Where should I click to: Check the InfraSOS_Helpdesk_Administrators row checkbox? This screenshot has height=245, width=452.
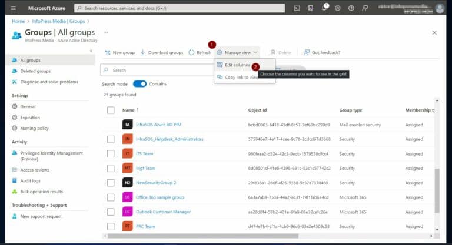[x=111, y=139]
